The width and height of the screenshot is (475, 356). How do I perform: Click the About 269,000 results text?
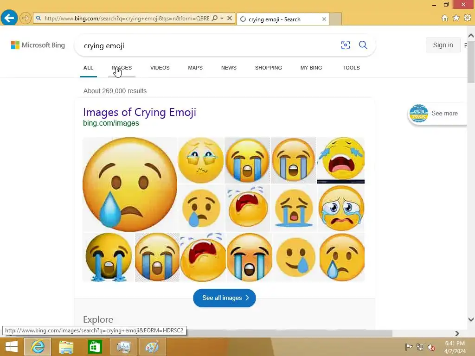tap(115, 91)
